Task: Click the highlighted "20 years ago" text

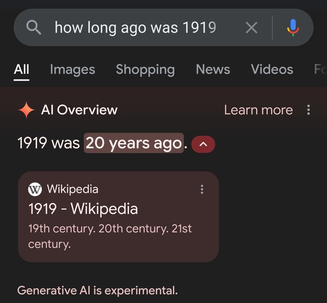Action: click(134, 143)
